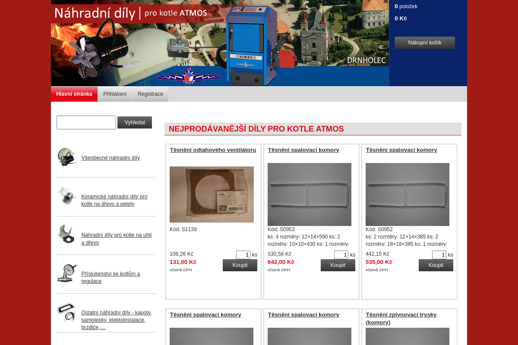Image resolution: width=518 pixels, height=345 pixels.
Task: Click the Vyhledat search button
Action: (135, 122)
